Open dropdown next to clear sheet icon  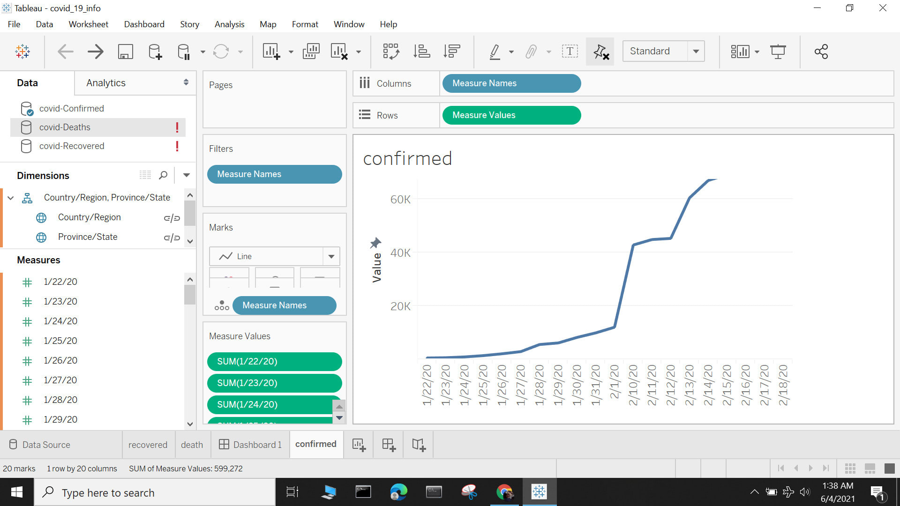pos(359,52)
